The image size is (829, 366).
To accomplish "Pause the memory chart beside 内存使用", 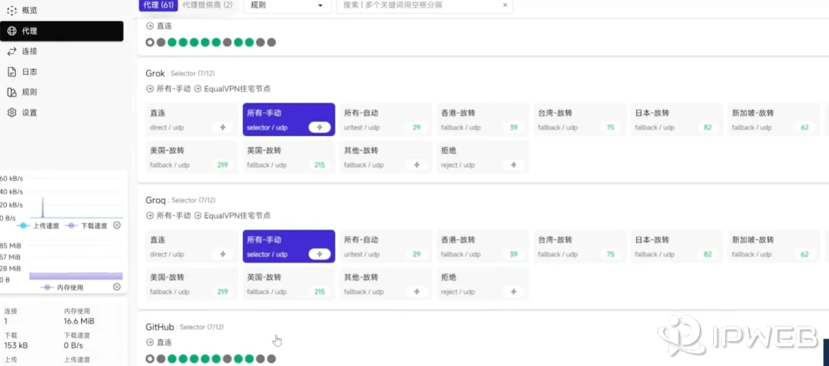I will [x=117, y=287].
